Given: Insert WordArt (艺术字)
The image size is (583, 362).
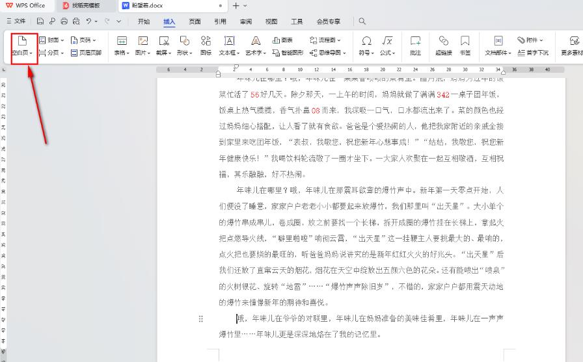Looking at the screenshot, I should click(256, 45).
